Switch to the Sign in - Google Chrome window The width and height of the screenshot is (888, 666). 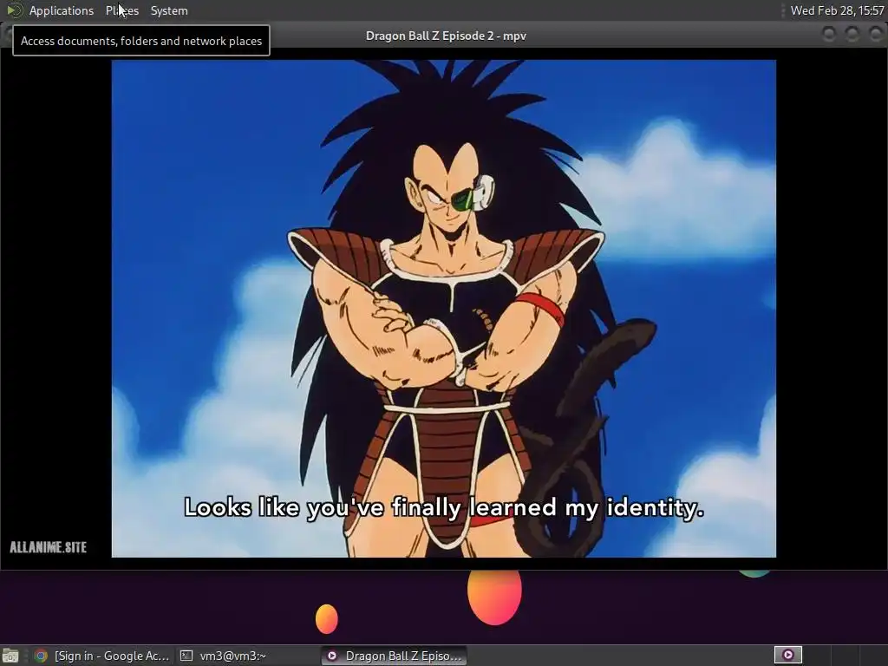tap(102, 656)
